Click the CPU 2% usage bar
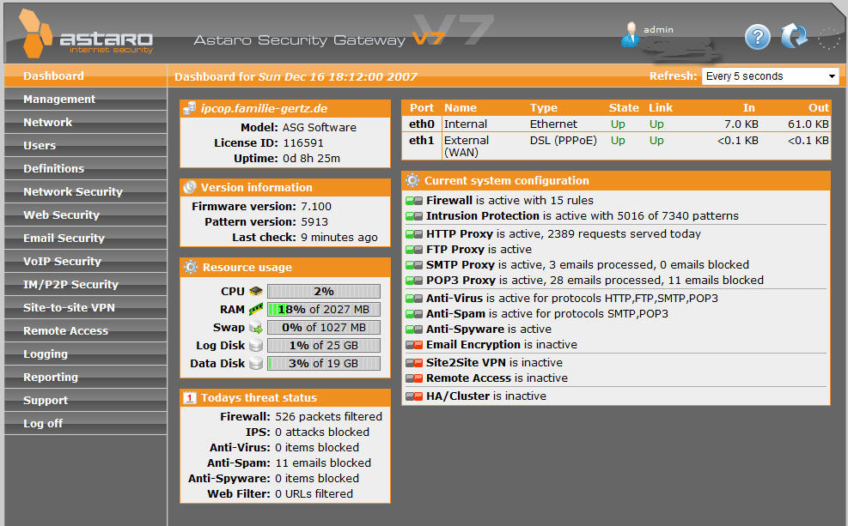This screenshot has height=526, width=848. pos(323,292)
